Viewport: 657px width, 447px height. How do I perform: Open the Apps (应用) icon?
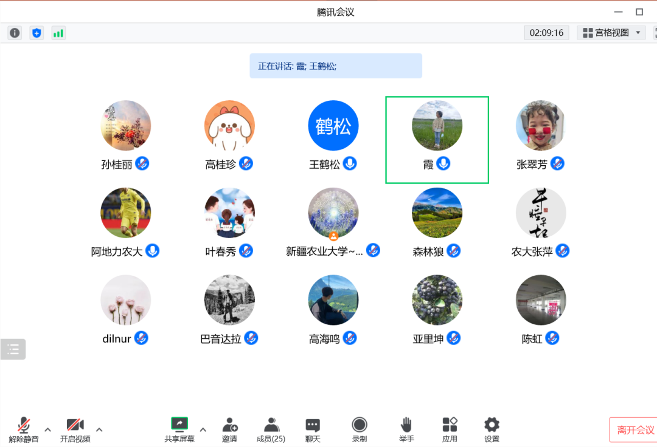pos(450,429)
